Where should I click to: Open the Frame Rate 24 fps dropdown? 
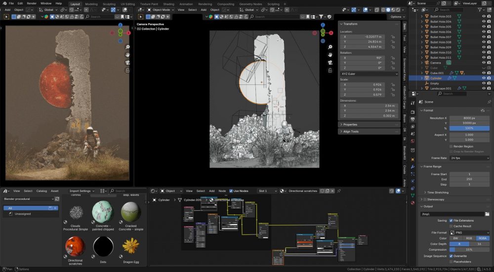[469, 158]
